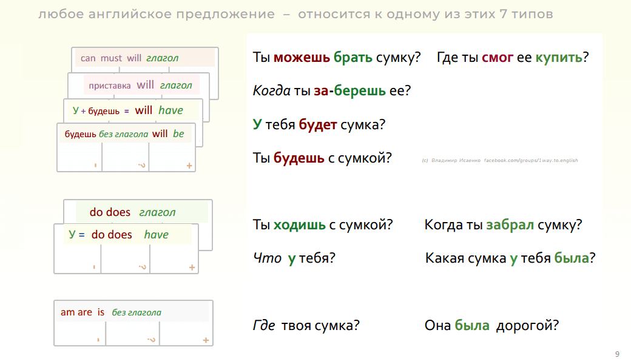Select the "приставка will глагол" card
631x364 pixels.
point(140,85)
